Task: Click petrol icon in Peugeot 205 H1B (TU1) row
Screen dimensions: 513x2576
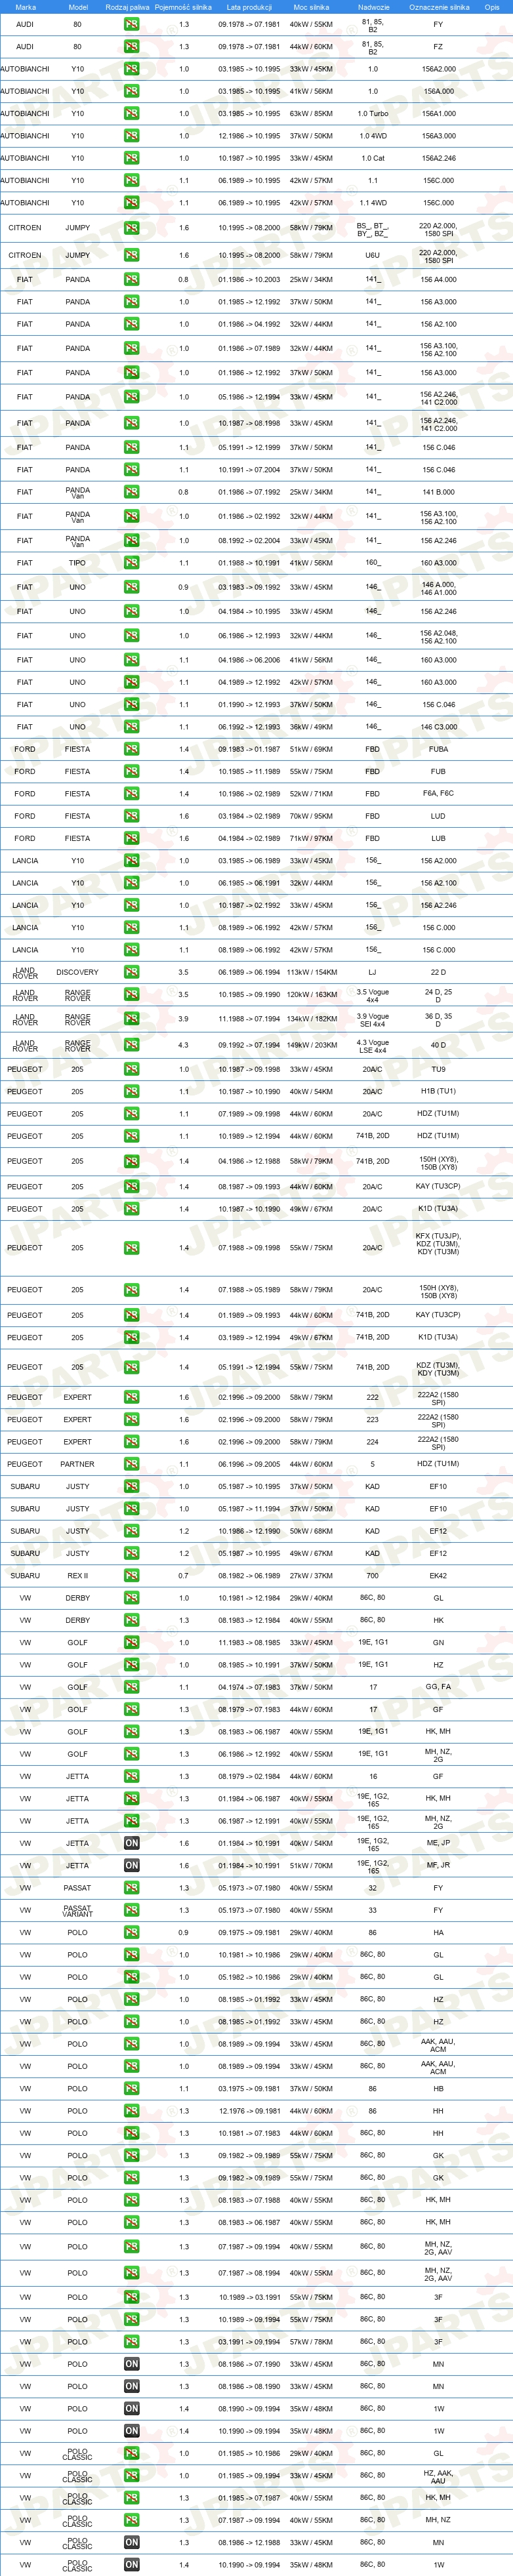Action: tap(131, 1092)
